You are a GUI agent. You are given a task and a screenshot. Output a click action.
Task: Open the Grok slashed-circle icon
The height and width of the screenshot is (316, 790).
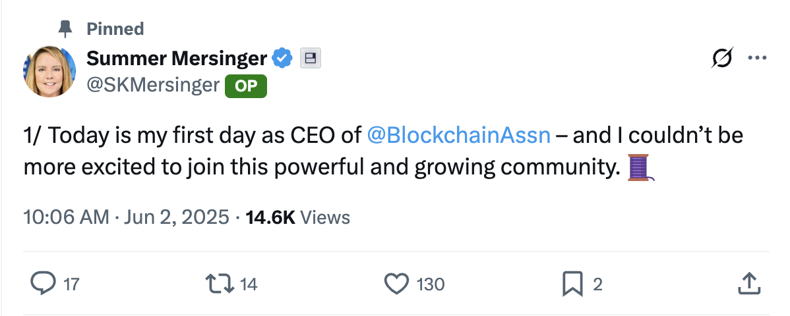point(722,59)
